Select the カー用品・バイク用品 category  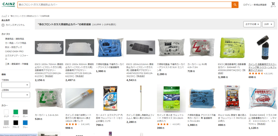15,43
